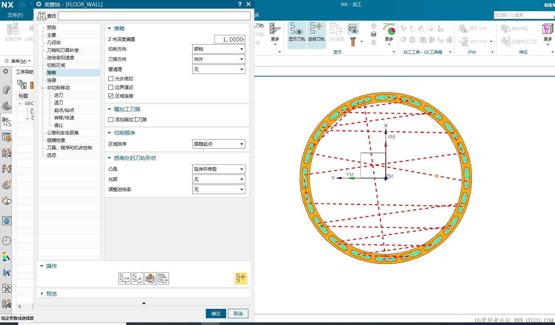Click the Generate tool path icon
This screenshot has height=325, width=555.
pyautogui.click(x=125, y=278)
